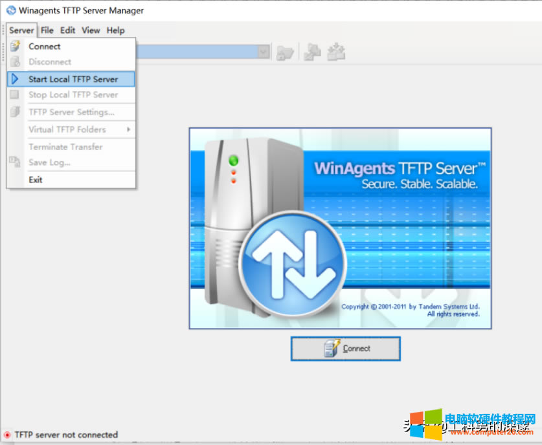Open the server selection dropdown arrow
The height and width of the screenshot is (445, 542).
click(263, 52)
